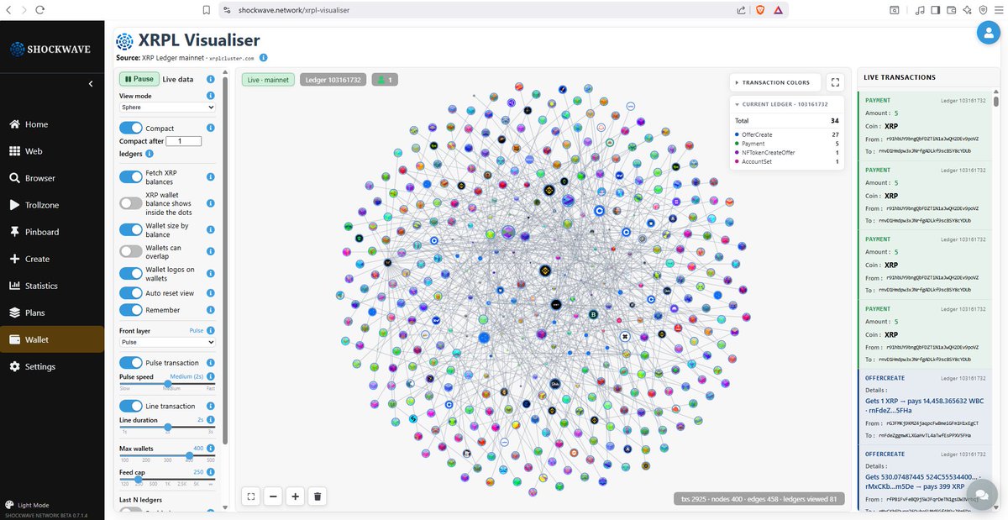Zoom out graph with minus button
Image resolution: width=1008 pixels, height=520 pixels.
273,496
